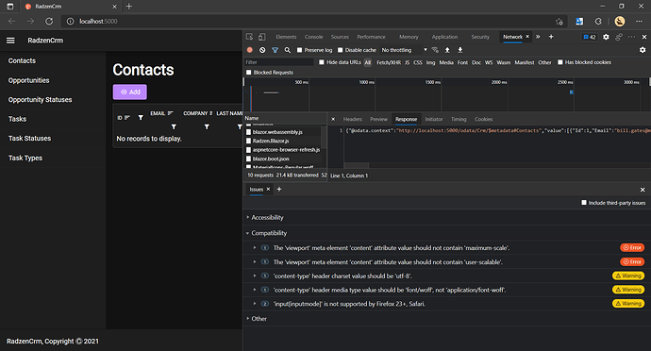Click the export HAR download icon

tap(460, 50)
